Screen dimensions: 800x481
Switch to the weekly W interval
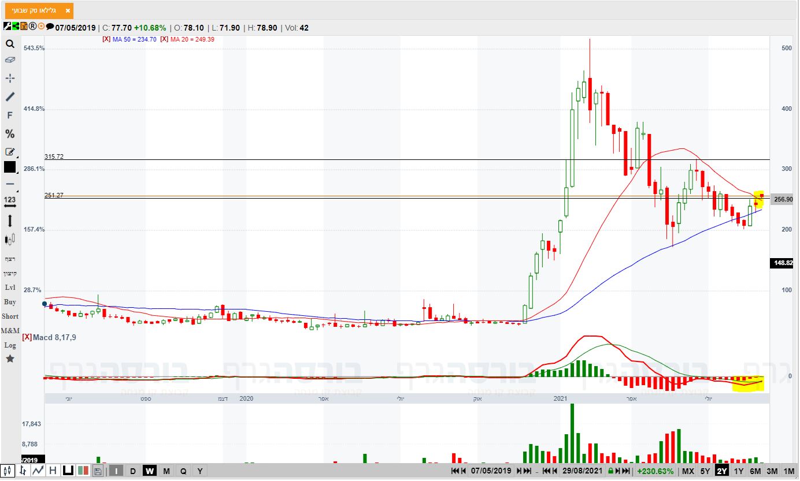[x=150, y=471]
